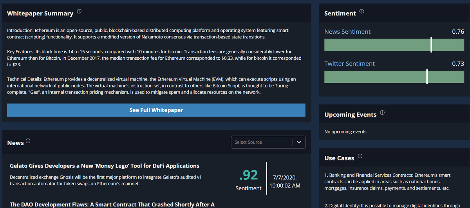Click the Digital Identity use case text
The width and height of the screenshot is (470, 208).
point(392,205)
